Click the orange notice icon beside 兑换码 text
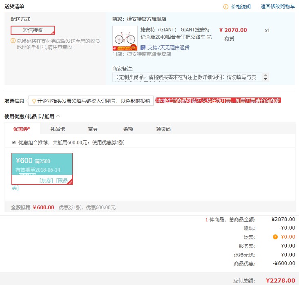Viewport: 299px width, 285px height. pos(13,40)
